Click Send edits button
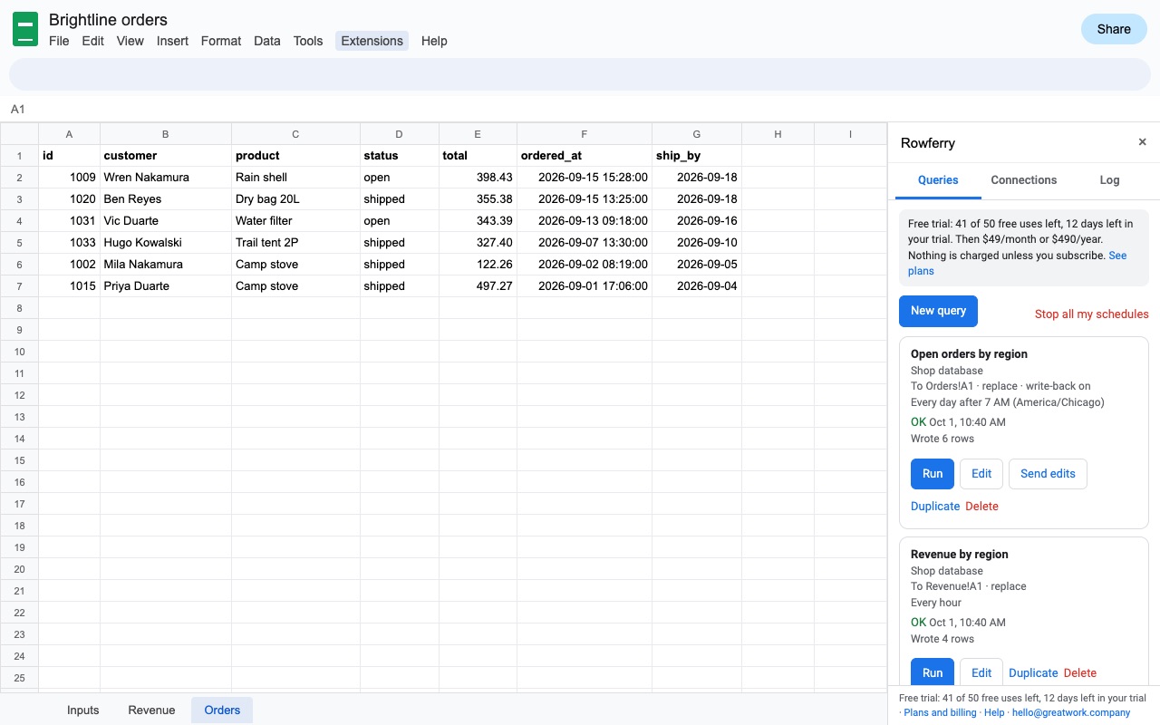1160x725 pixels. pyautogui.click(x=1048, y=474)
